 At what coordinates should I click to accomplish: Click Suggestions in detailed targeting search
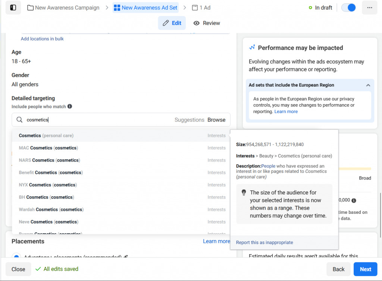[x=189, y=120]
